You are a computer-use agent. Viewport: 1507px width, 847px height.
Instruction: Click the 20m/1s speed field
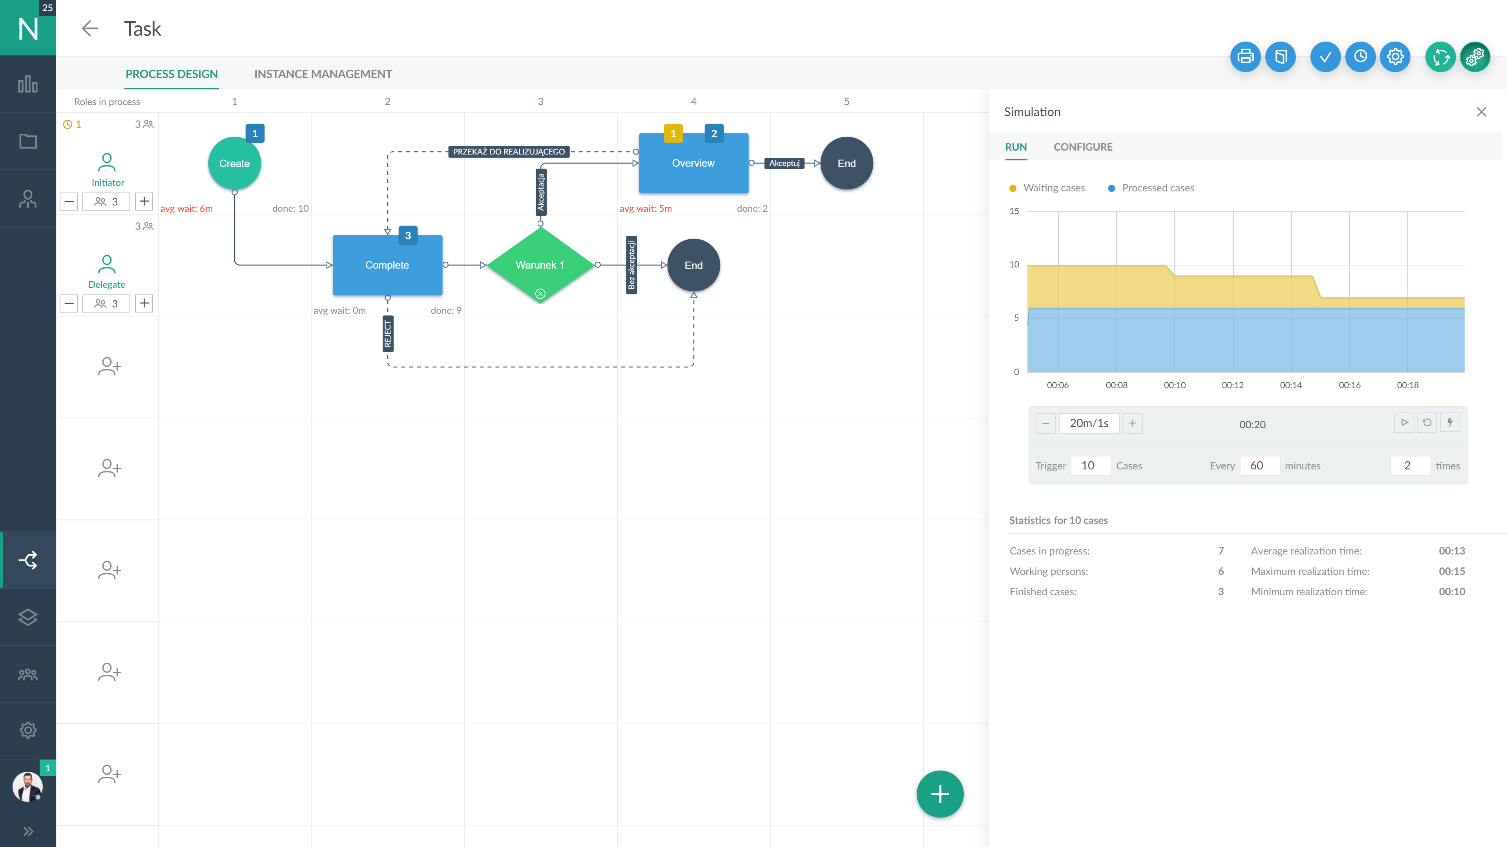(x=1089, y=423)
